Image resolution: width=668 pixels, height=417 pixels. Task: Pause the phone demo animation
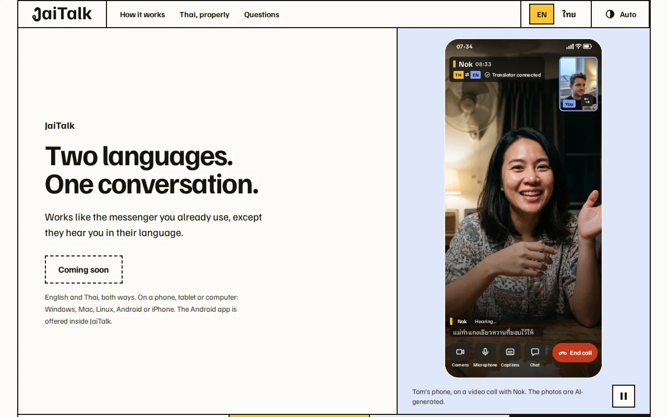[x=624, y=396]
